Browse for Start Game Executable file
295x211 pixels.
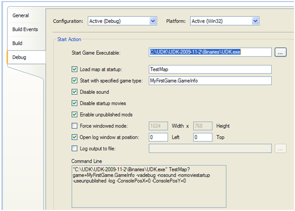pos(280,52)
